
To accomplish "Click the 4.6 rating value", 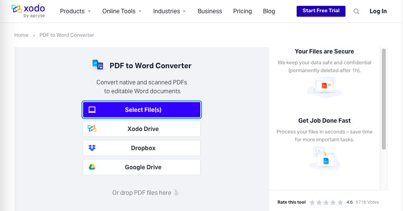I will point(349,202).
